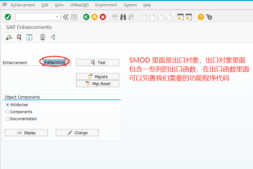Click the Generate Shortcut icon
The width and height of the screenshot is (253, 169).
pyautogui.click(x=189, y=17)
